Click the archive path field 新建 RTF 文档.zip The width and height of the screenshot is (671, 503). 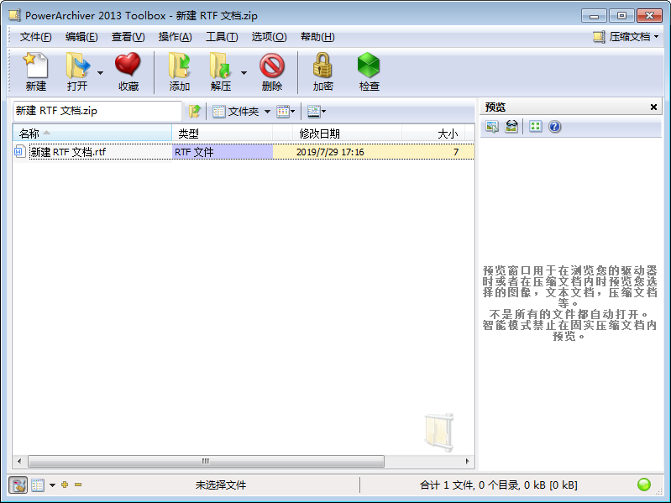97,111
